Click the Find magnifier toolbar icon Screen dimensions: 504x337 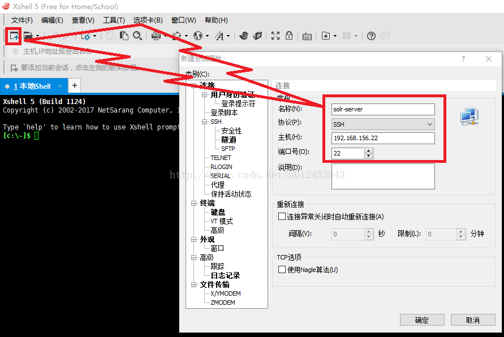pos(137,36)
